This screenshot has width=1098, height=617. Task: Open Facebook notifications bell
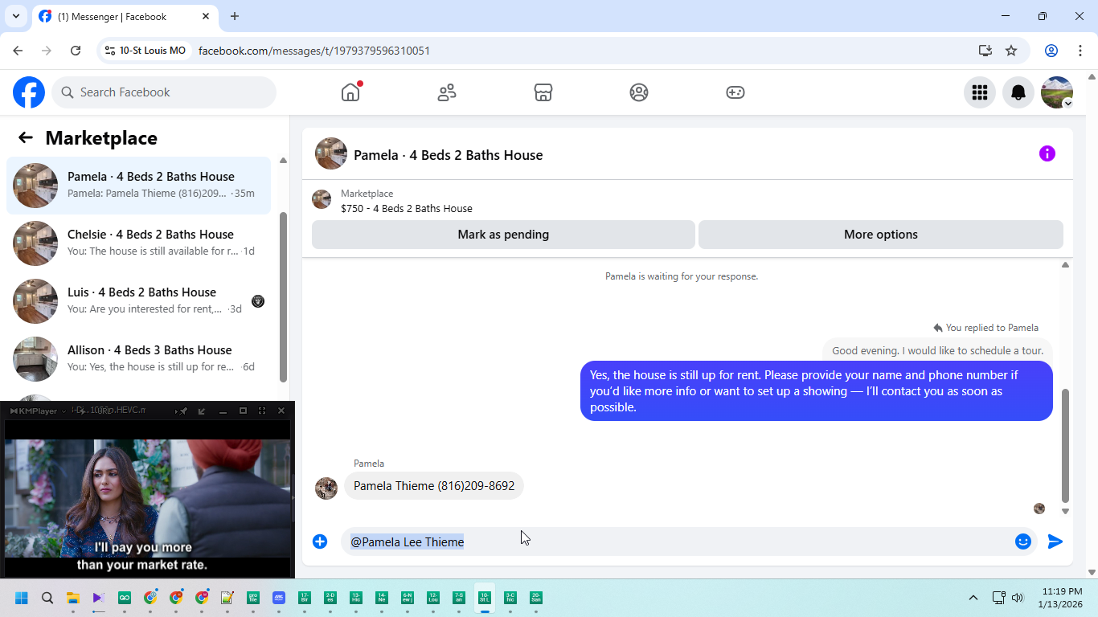coord(1018,92)
